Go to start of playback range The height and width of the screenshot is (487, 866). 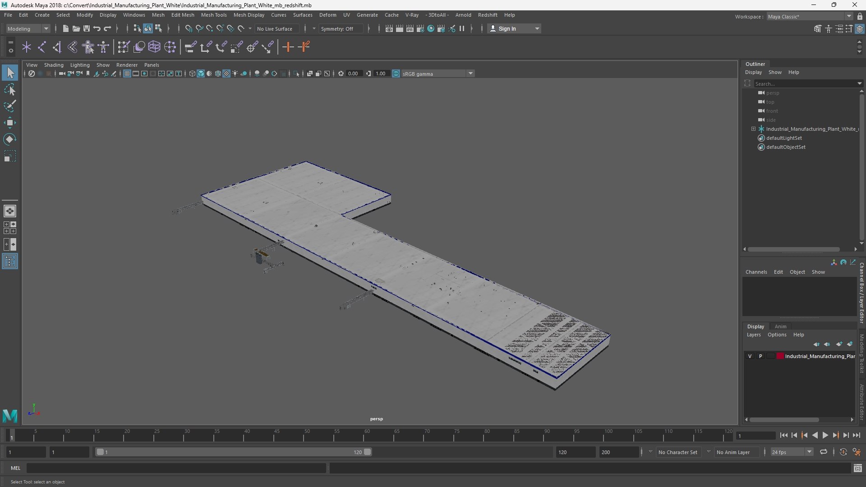(783, 435)
